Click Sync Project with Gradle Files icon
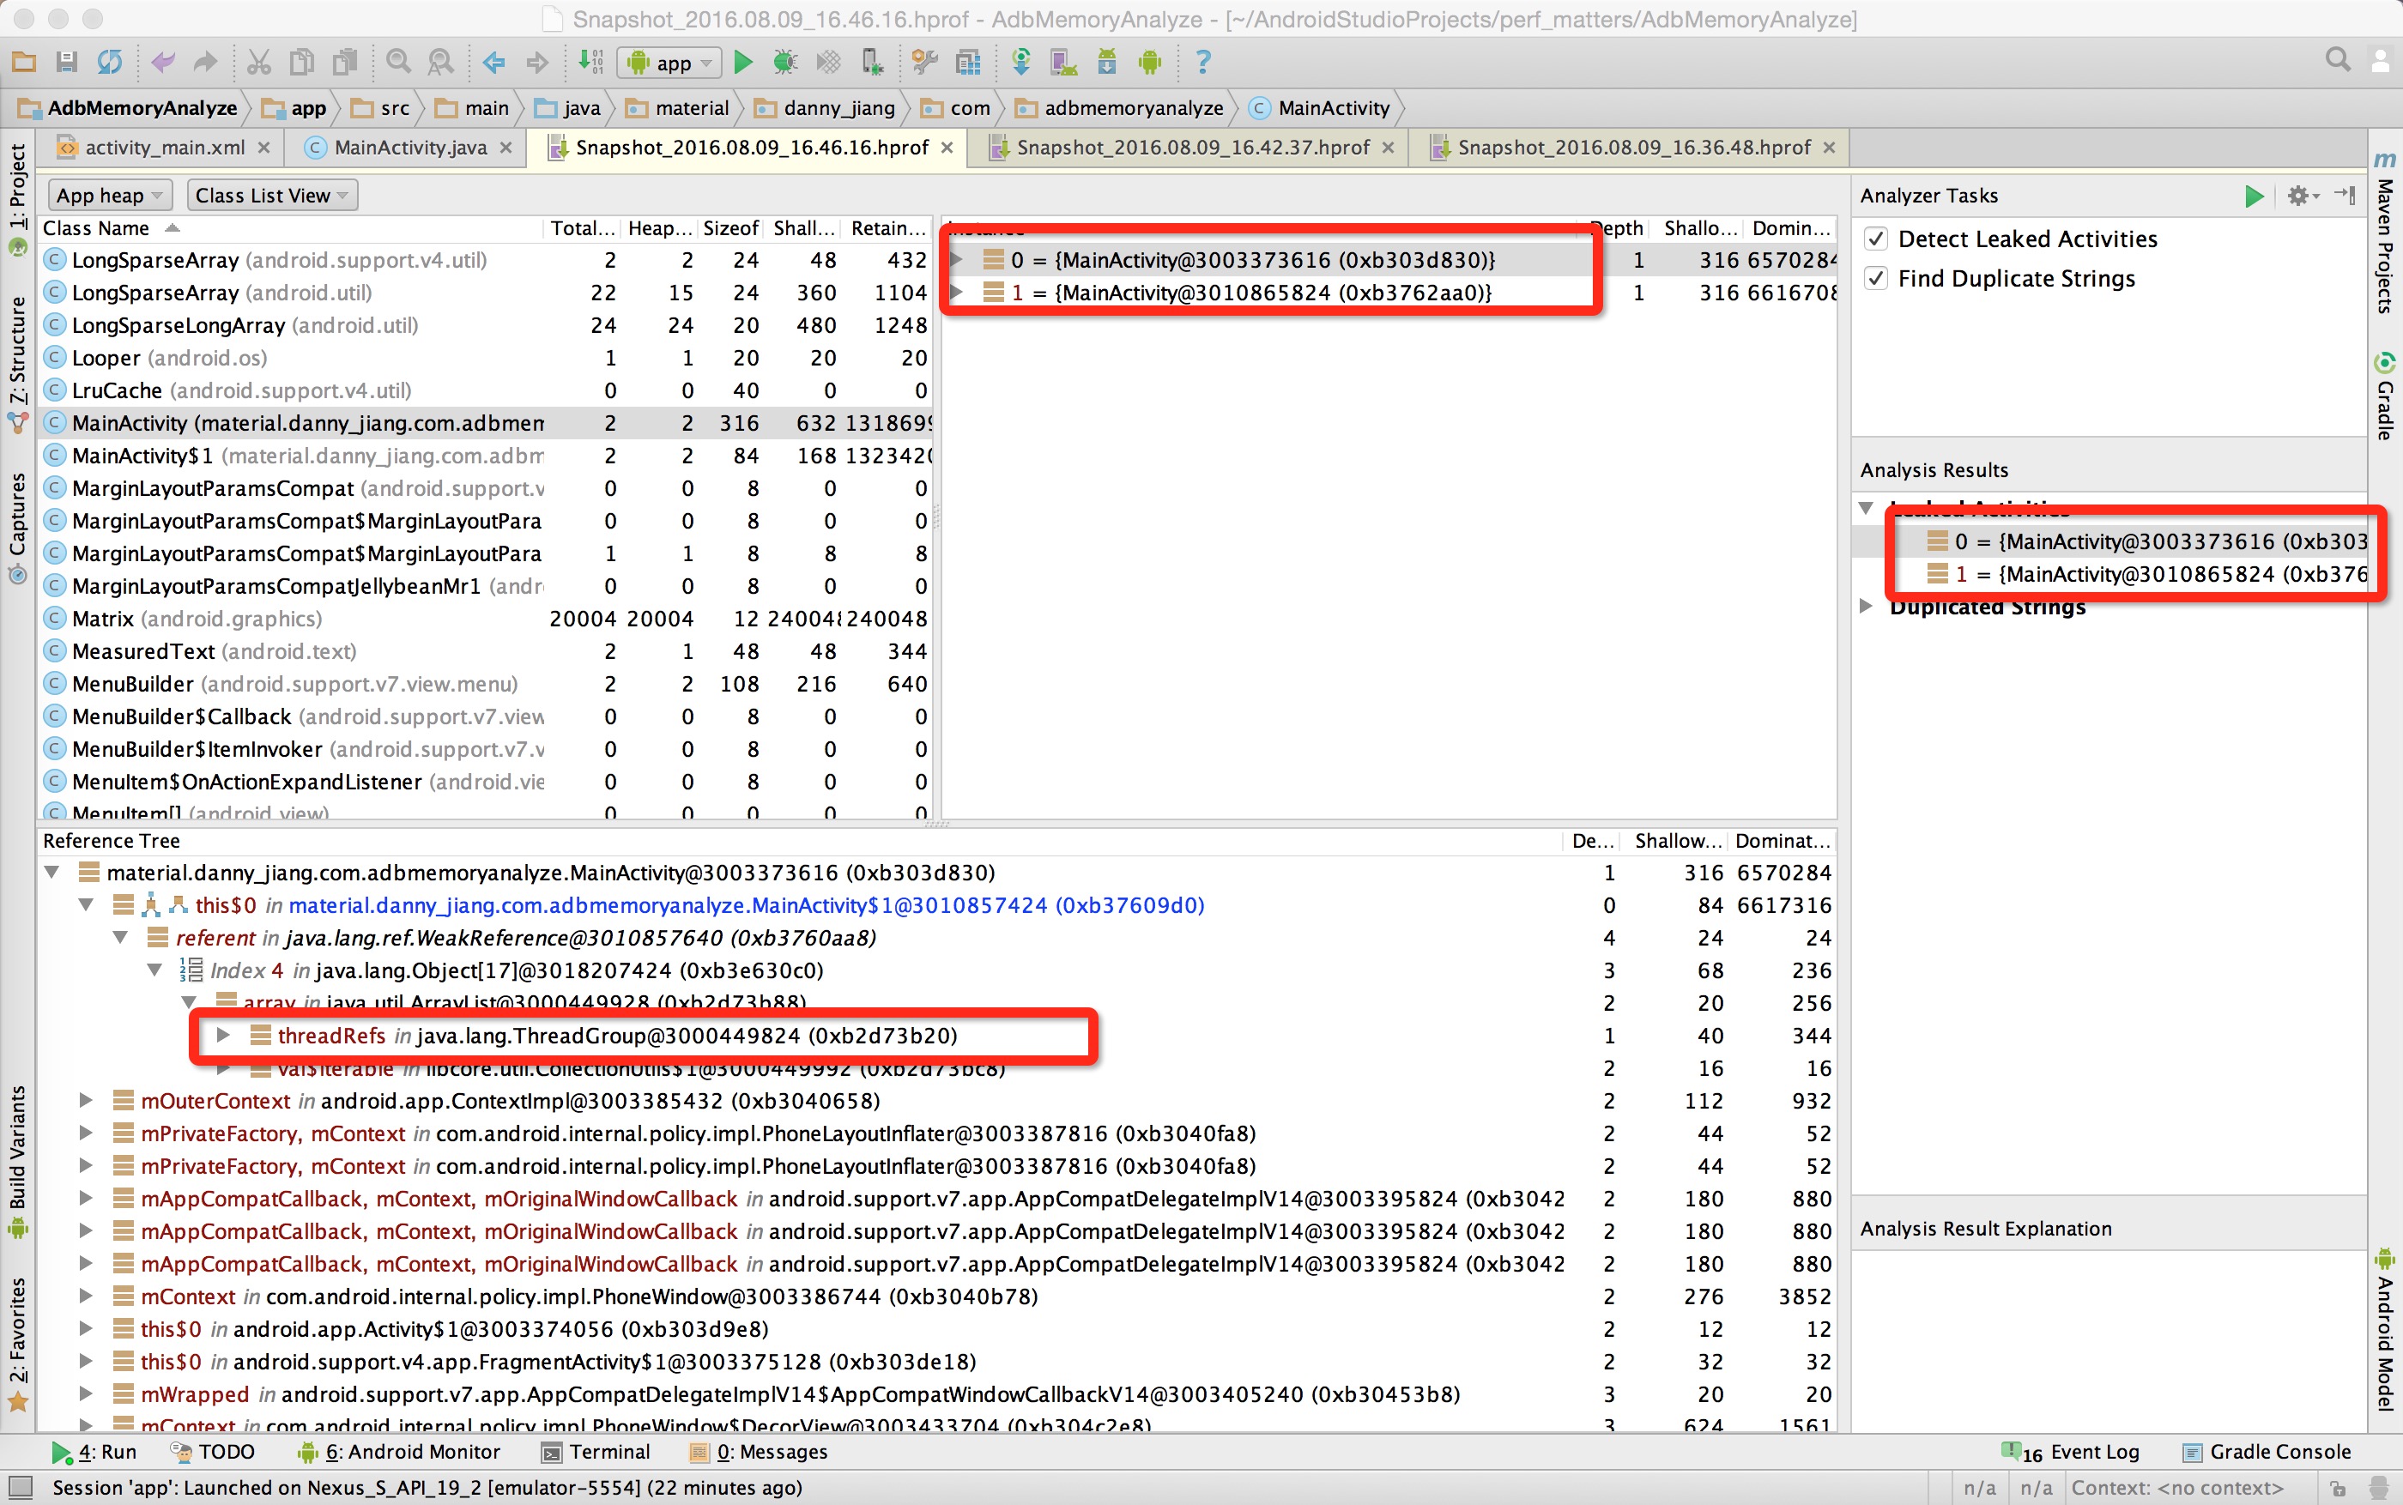2403x1505 pixels. [x=1020, y=63]
